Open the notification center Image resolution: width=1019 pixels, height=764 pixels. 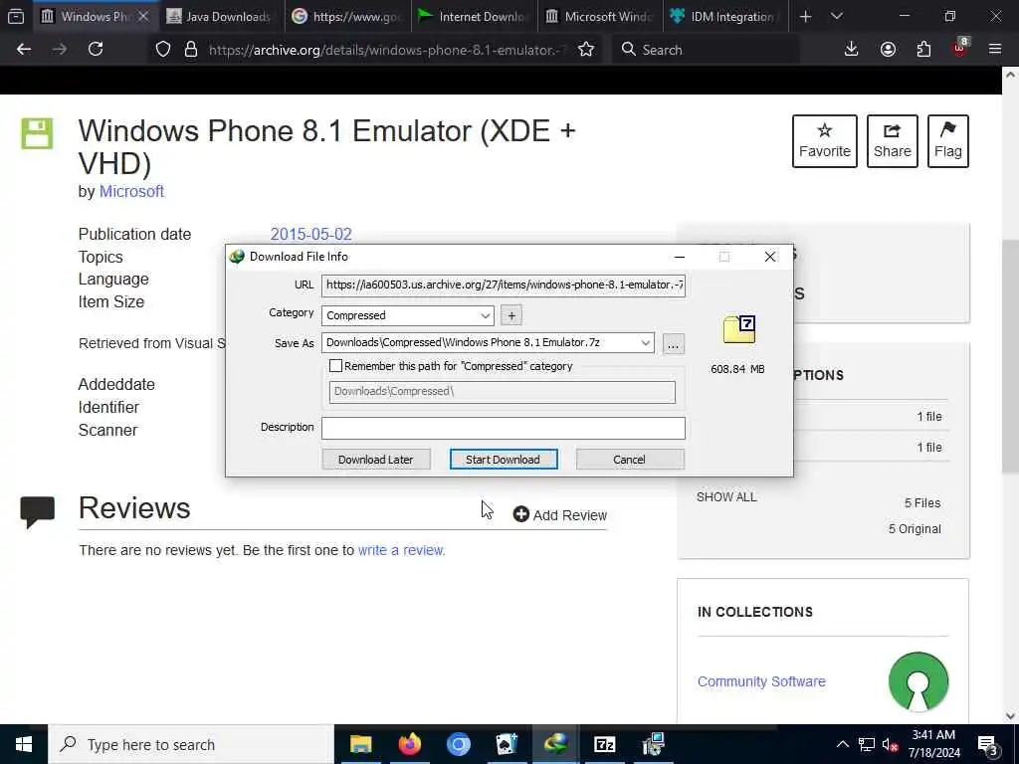pyautogui.click(x=988, y=744)
